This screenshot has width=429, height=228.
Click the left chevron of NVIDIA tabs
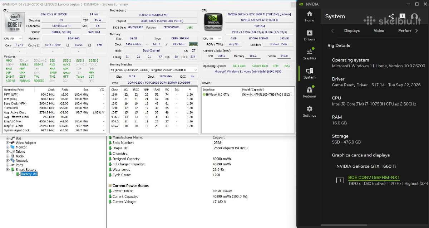(332, 31)
